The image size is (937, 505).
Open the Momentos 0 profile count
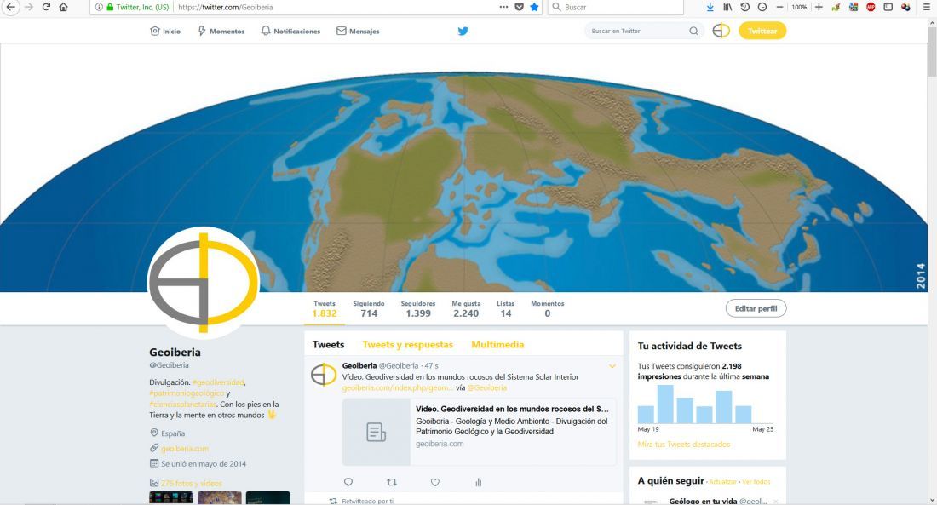pos(548,309)
